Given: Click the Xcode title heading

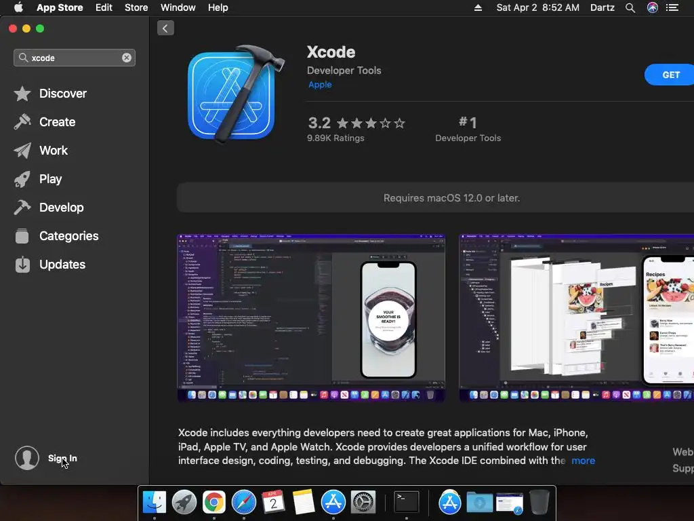Looking at the screenshot, I should [331, 52].
